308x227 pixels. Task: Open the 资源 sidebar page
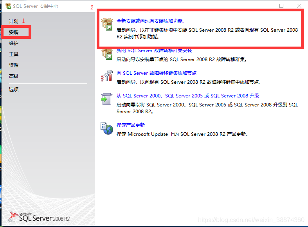point(14,65)
